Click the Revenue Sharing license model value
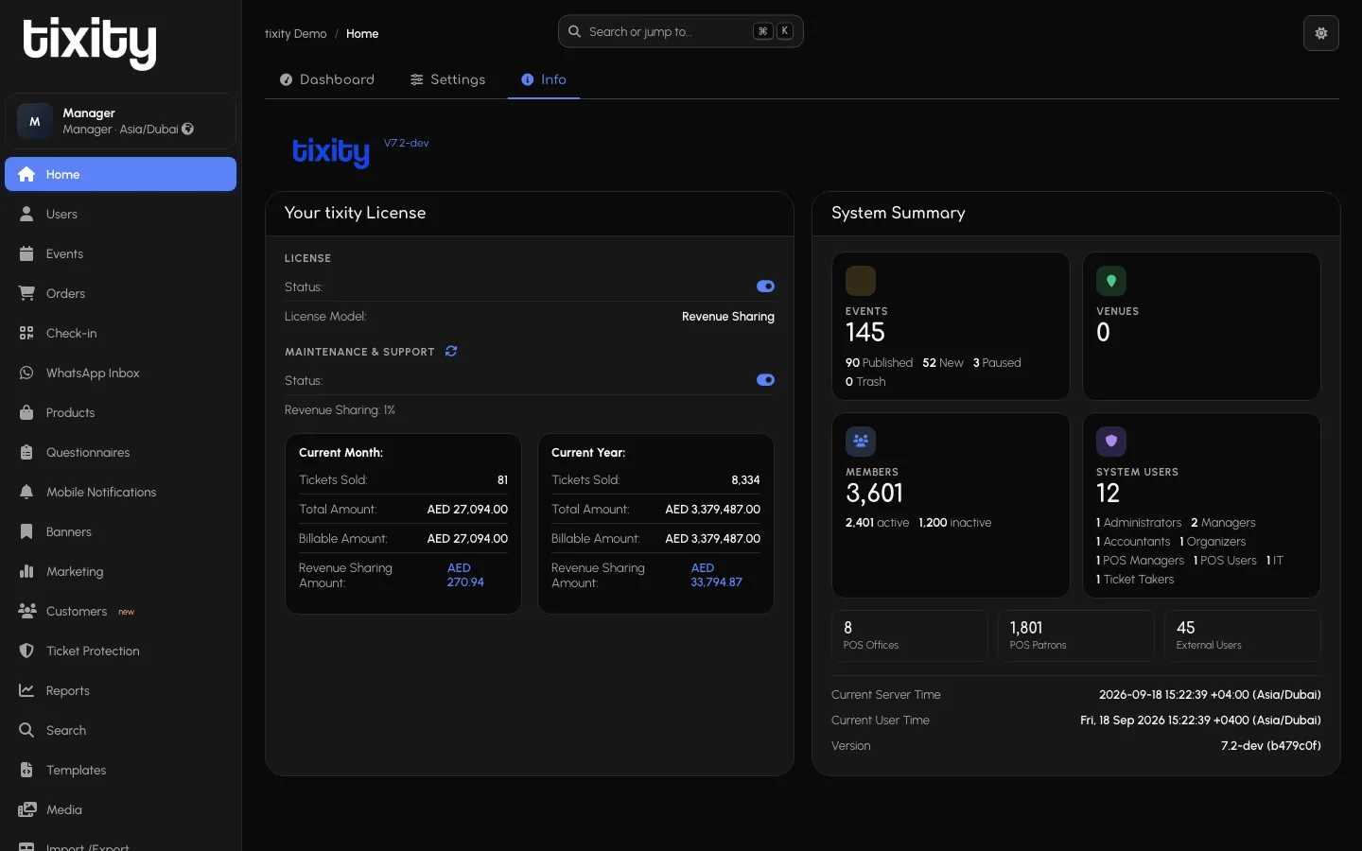This screenshot has height=851, width=1362. pos(728,317)
